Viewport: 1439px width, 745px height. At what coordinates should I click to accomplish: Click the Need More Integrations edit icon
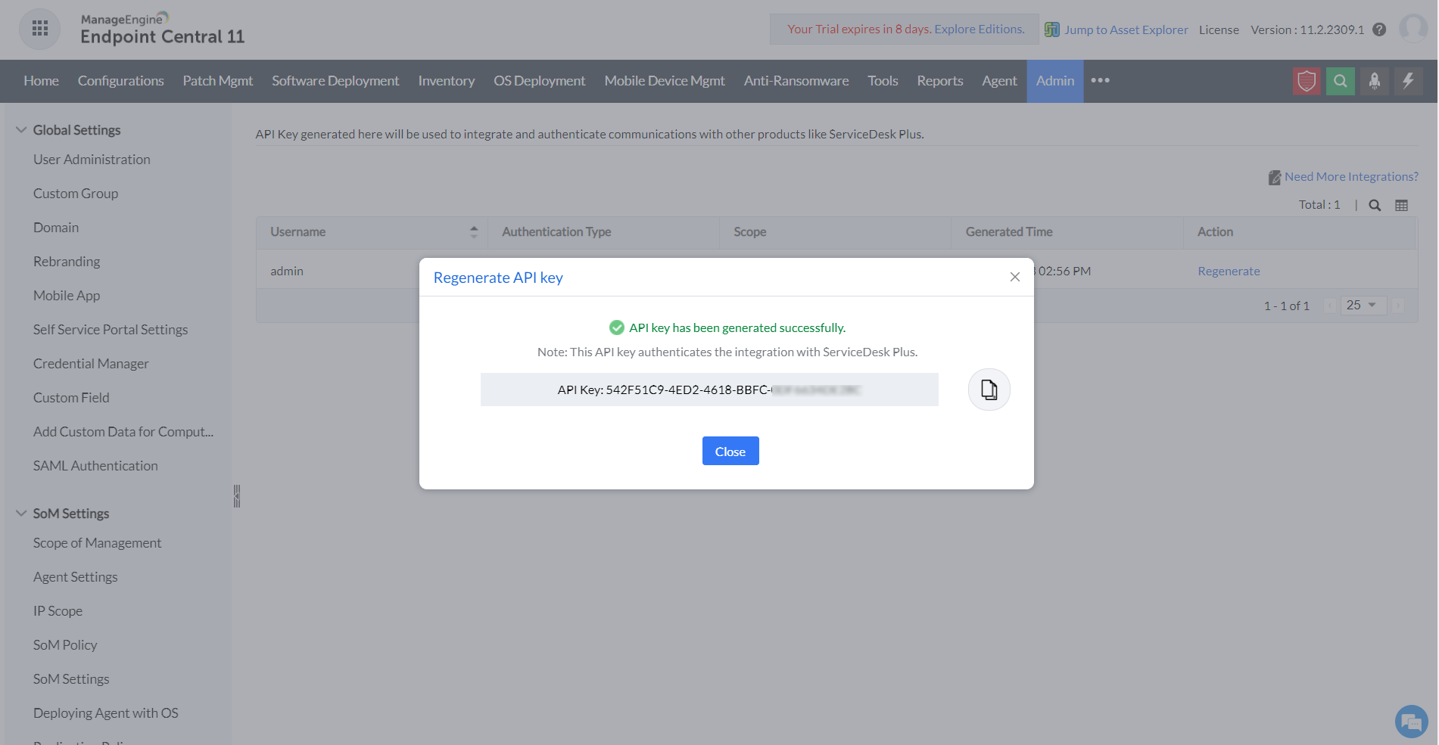(x=1275, y=177)
